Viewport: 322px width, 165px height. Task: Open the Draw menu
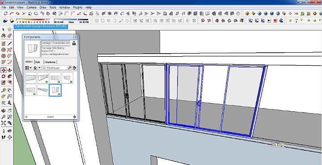point(43,8)
